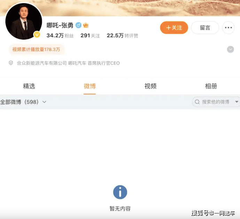Click the orange membership badge beside the username

[x=86, y=25]
